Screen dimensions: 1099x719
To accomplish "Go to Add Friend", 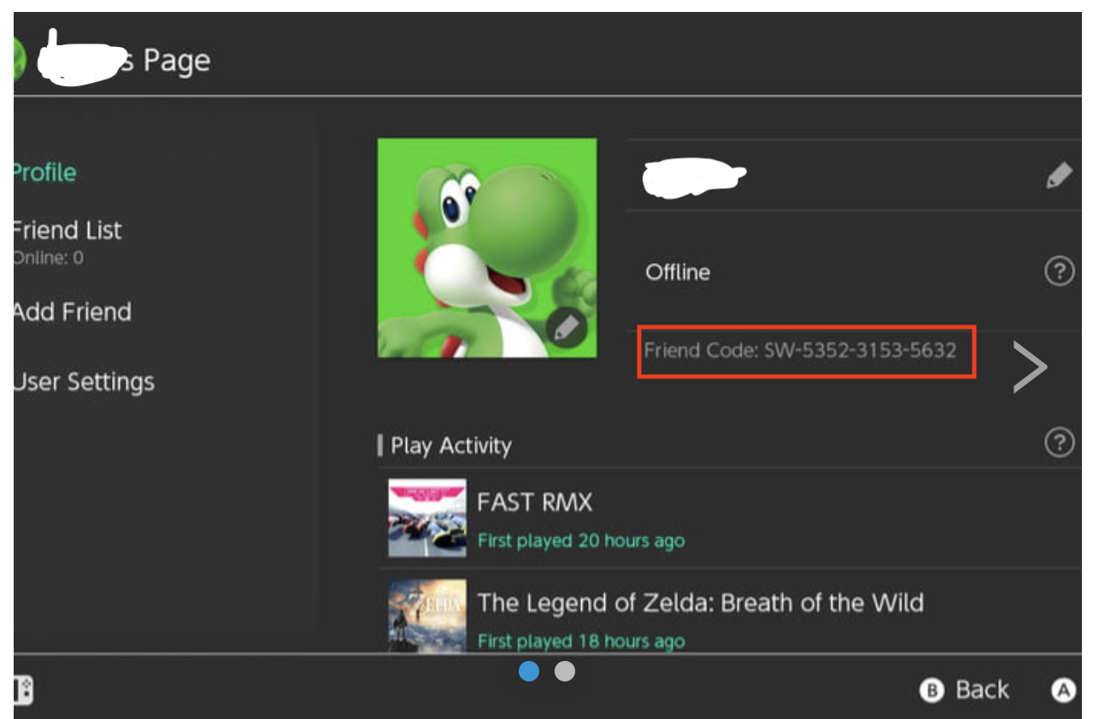I will 73,312.
